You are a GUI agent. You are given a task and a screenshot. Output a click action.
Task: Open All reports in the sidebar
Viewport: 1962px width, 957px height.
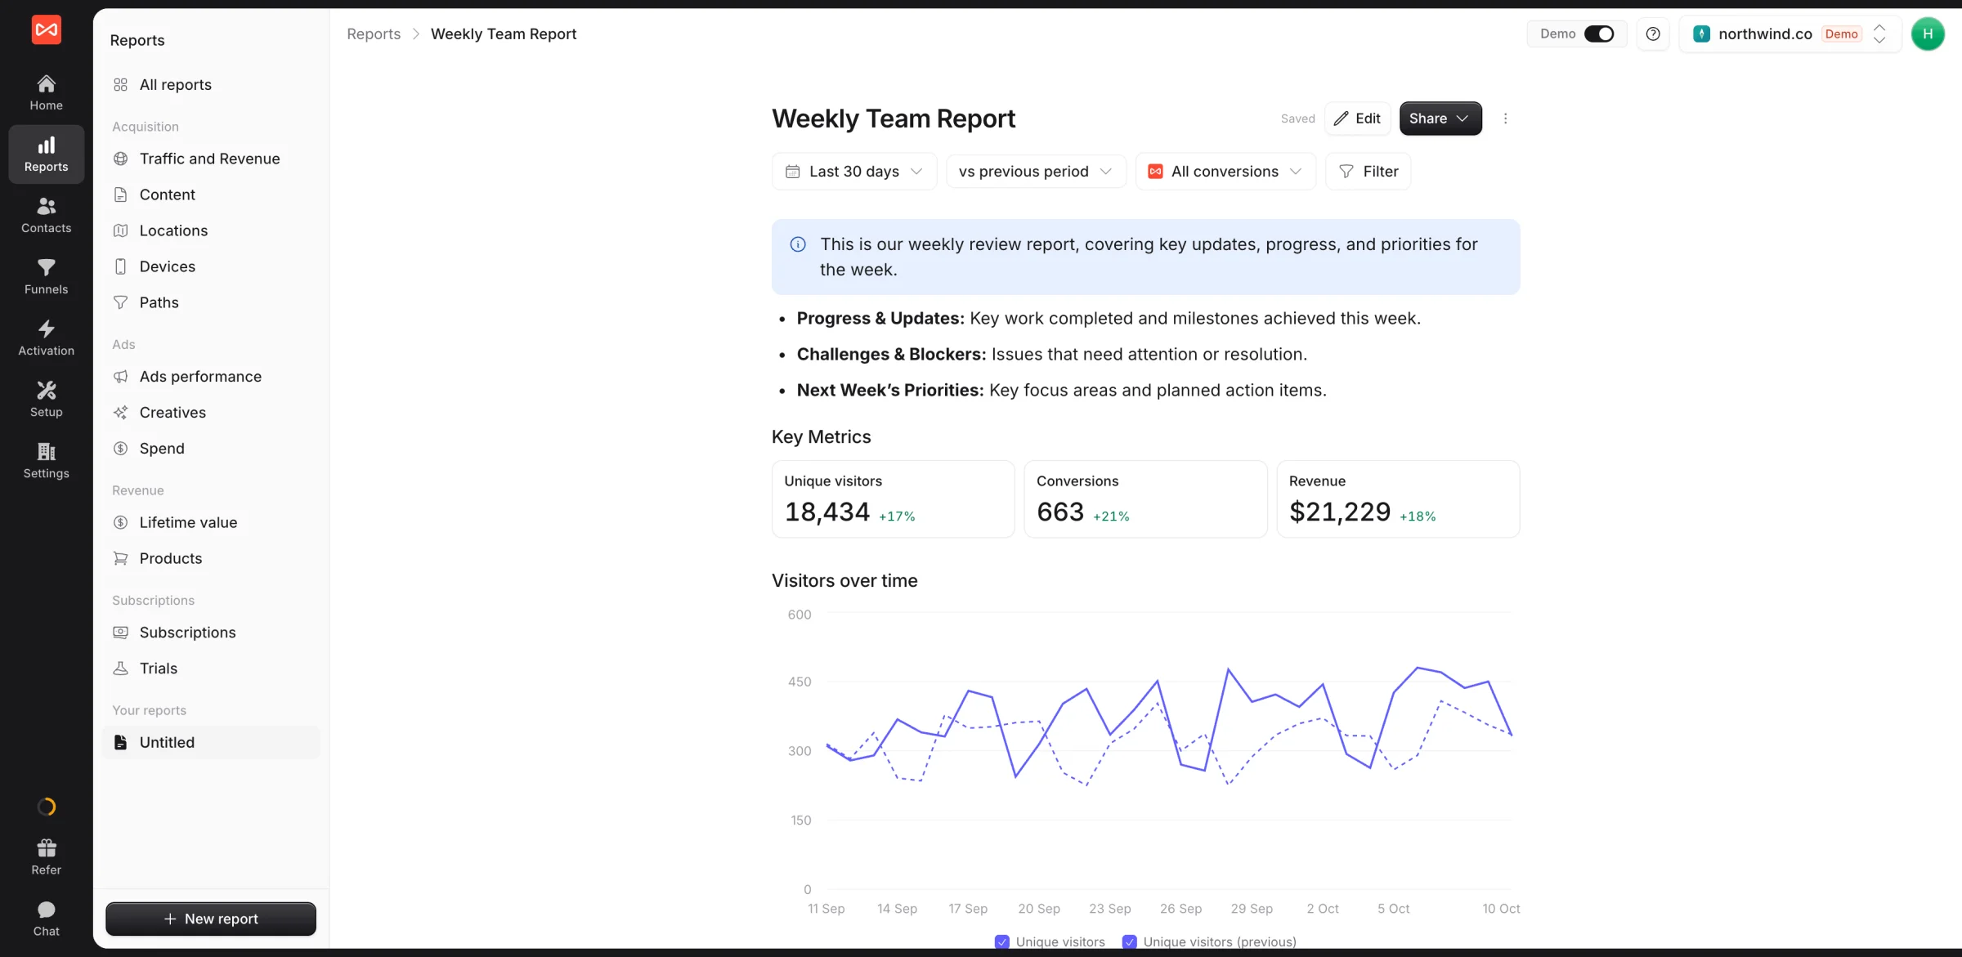[211, 85]
